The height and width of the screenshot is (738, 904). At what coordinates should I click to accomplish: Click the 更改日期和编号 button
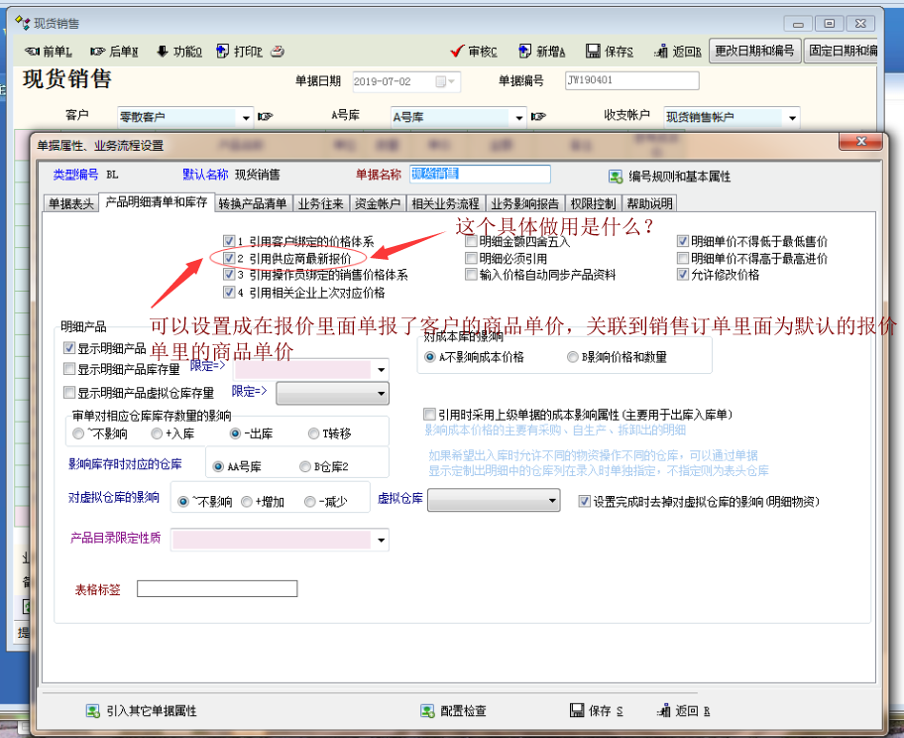click(754, 52)
